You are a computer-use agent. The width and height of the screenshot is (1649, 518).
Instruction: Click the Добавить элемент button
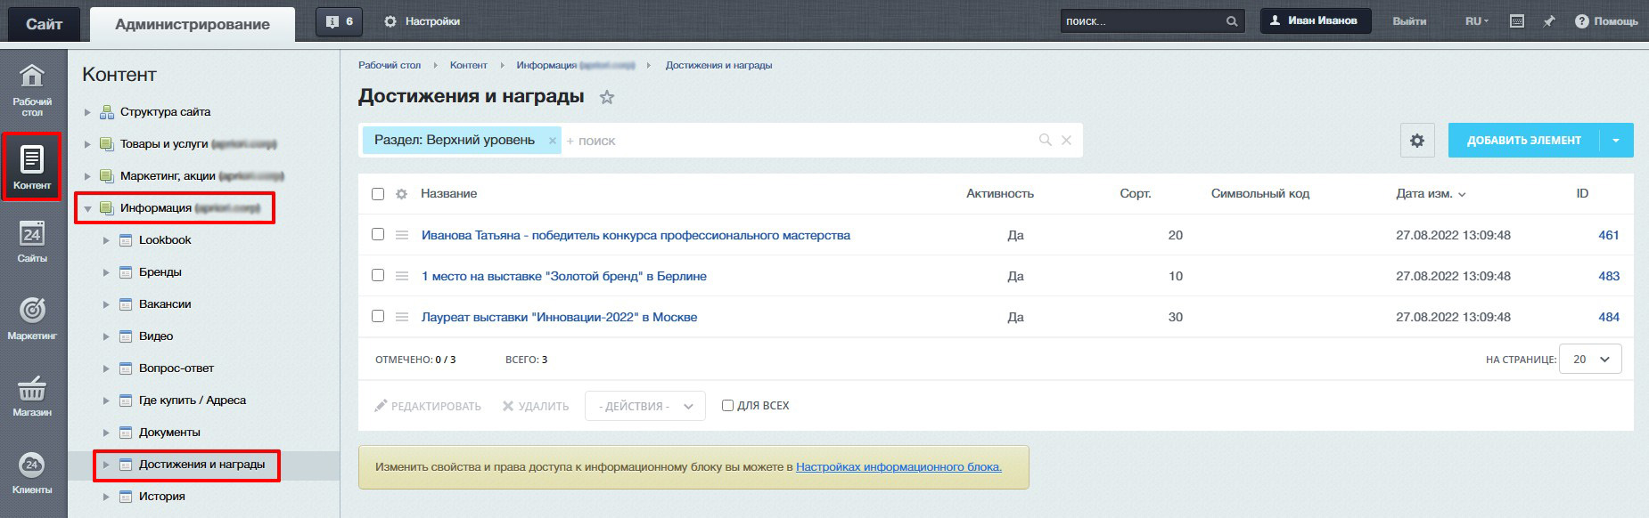click(x=1523, y=141)
